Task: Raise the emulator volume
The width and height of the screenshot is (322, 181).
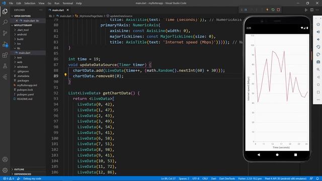Action: point(318,32)
